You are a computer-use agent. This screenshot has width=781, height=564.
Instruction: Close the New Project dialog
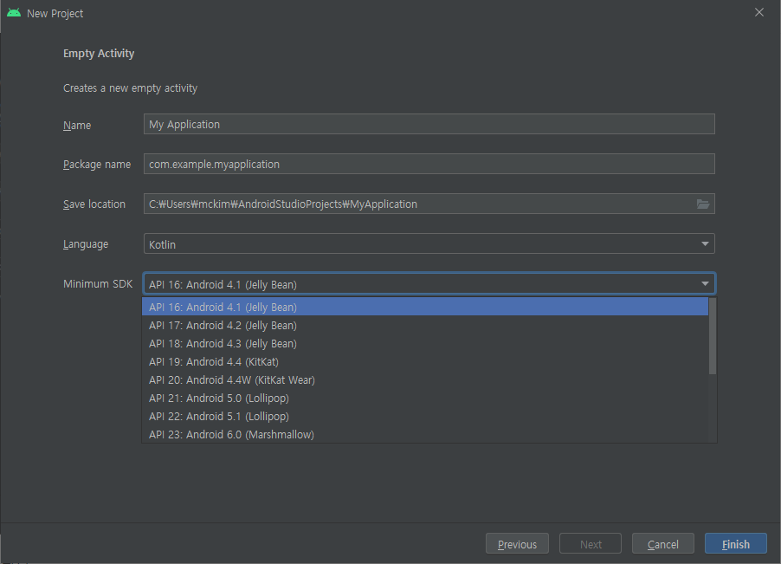759,12
